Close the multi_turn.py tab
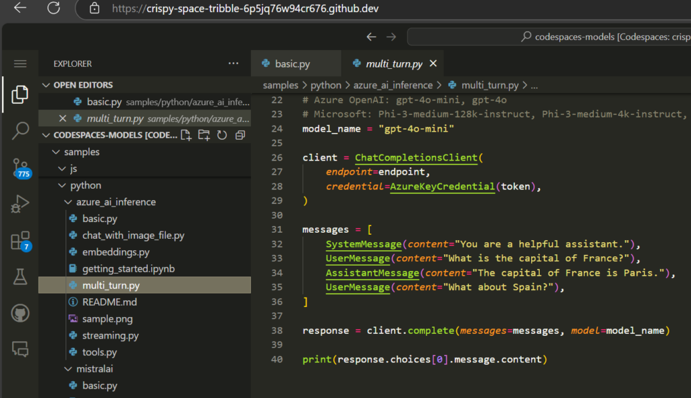Image resolution: width=691 pixels, height=398 pixels. click(433, 63)
